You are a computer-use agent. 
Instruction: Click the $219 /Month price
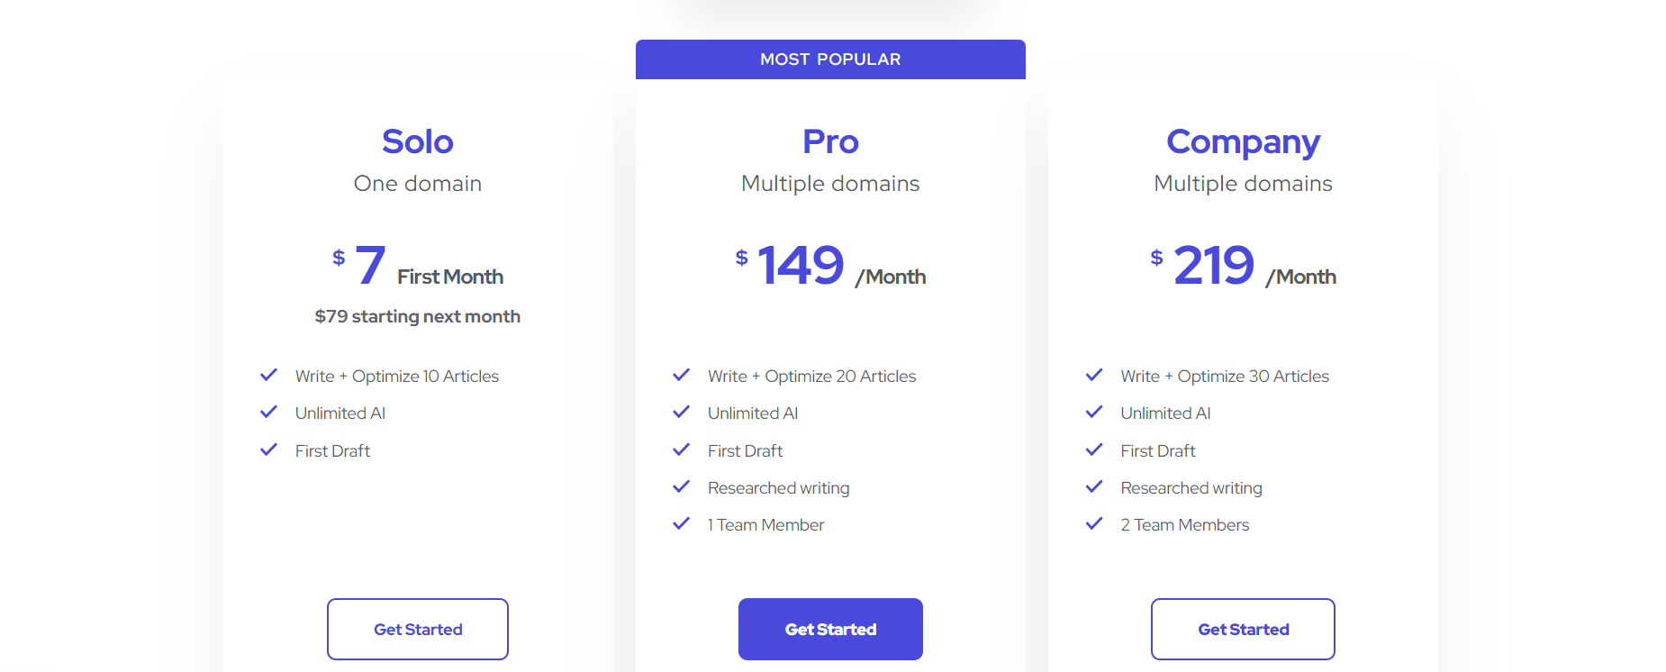coord(1243,266)
